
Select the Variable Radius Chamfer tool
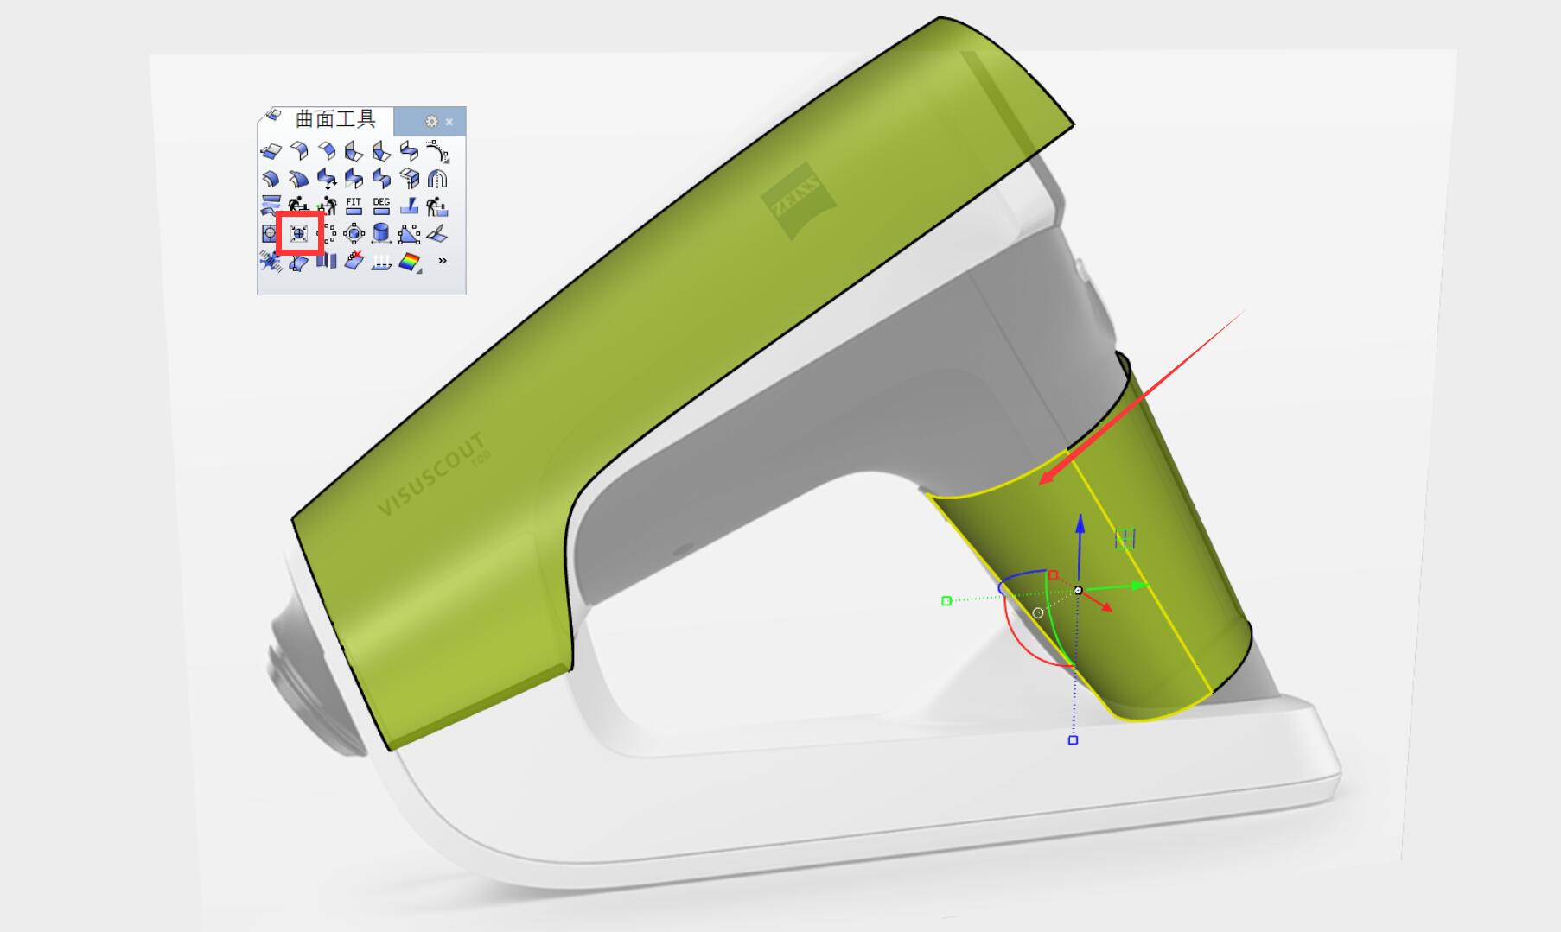[381, 152]
